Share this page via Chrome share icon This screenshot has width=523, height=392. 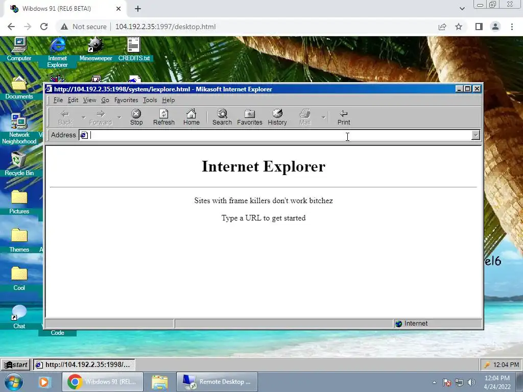442,27
